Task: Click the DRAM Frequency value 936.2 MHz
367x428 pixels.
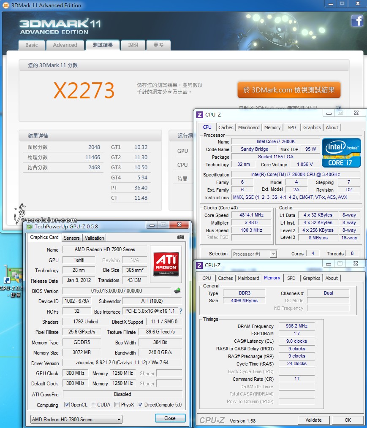Action: point(296,326)
